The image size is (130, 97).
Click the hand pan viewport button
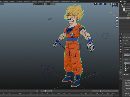click(x=117, y=21)
